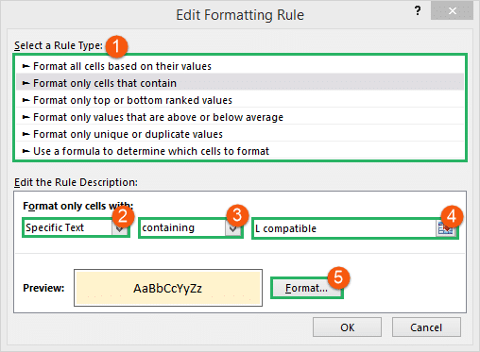480x352 pixels.
Task: Click the OK button
Action: [x=347, y=327]
